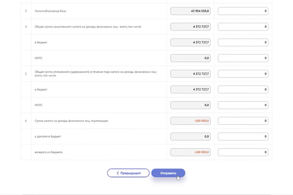Viewport: 293px width, 195px height.
Task: Click the row 4 total accrued tax field
Action: pos(190,27)
